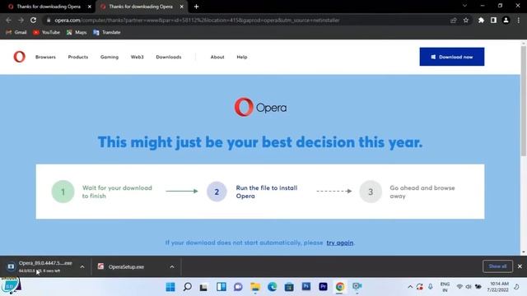This screenshot has height=296, width=527.
Task: Open File Explorer from the taskbar
Action: pyautogui.click(x=255, y=287)
